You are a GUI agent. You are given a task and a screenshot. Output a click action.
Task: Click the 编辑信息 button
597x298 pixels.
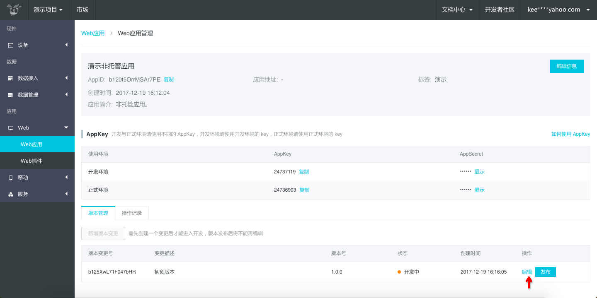click(x=566, y=66)
